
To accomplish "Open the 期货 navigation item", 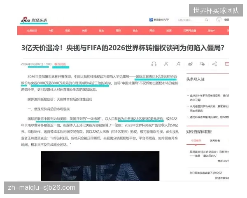I will tap(152, 31).
